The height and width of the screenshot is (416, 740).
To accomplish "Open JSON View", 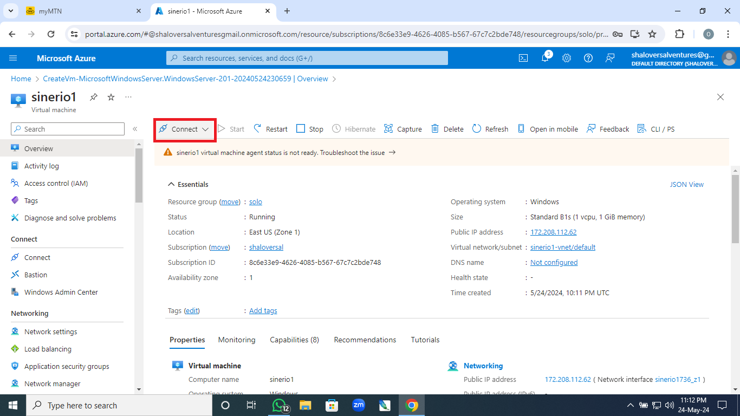I will coord(687,184).
